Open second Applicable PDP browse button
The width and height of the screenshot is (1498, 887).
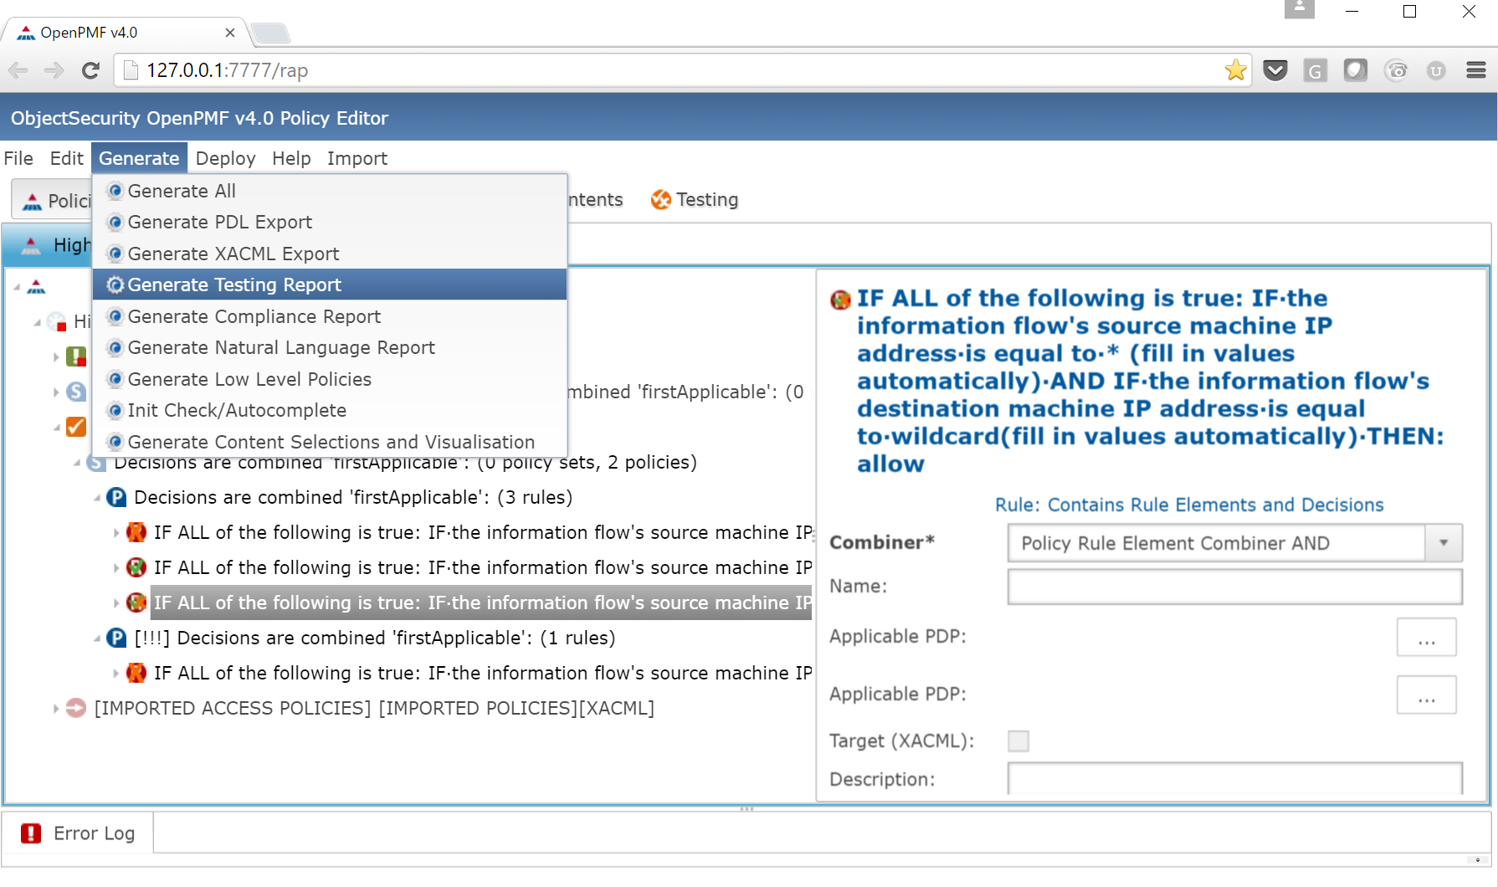[x=1426, y=695]
